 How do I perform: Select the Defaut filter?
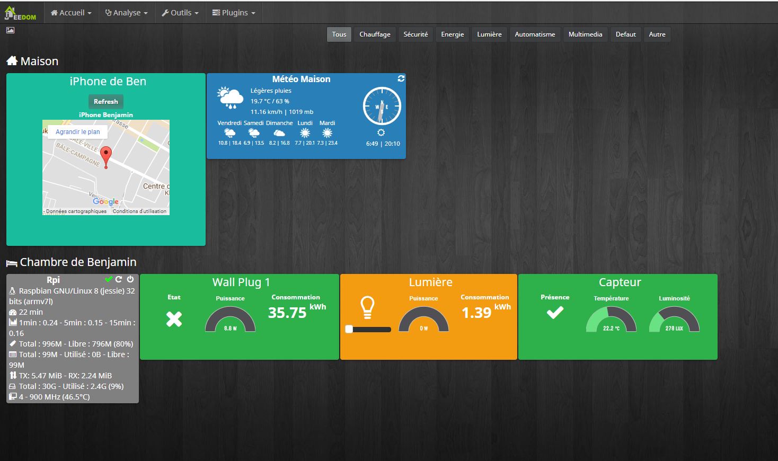[625, 34]
